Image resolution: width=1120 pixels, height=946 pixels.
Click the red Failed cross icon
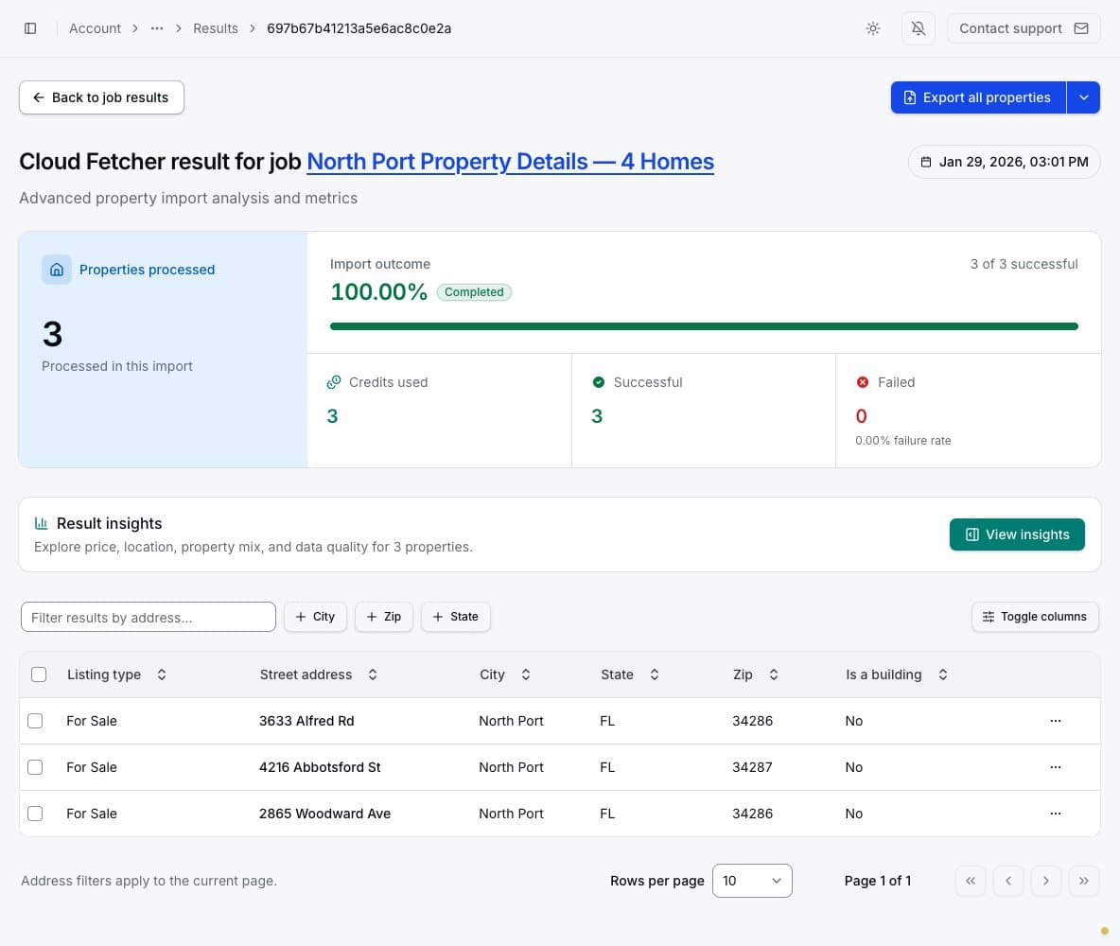click(x=863, y=382)
